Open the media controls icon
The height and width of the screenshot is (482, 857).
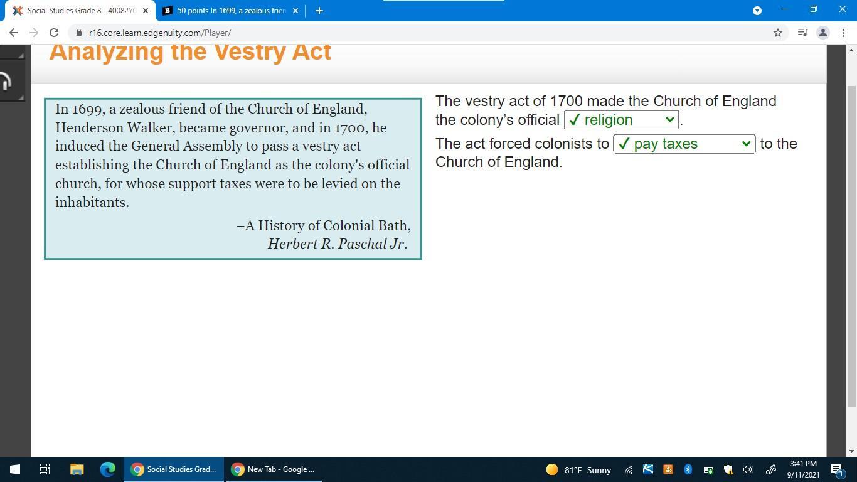click(802, 33)
